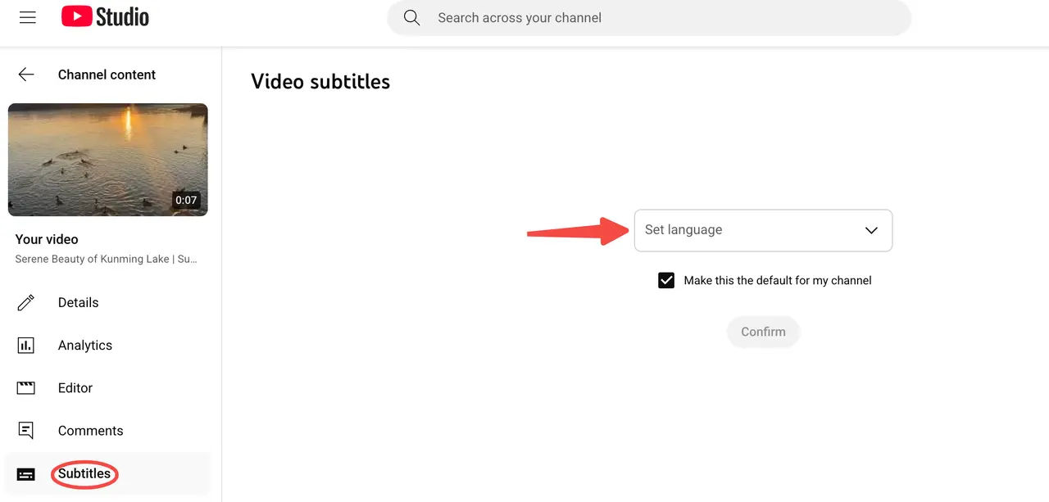Uncheck Make this the default for my channel

(x=666, y=281)
